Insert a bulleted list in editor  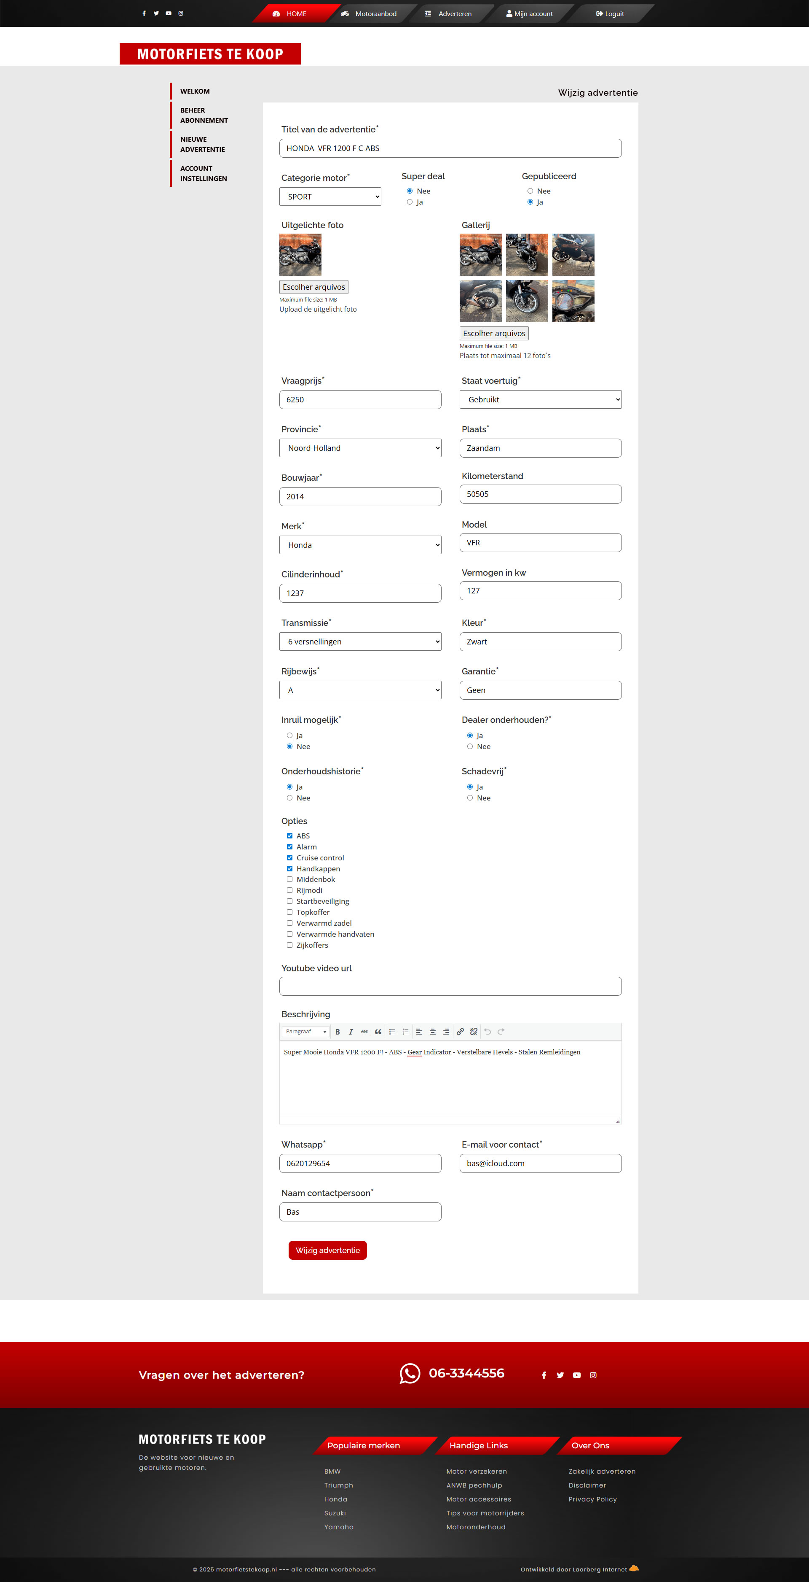pos(392,1032)
